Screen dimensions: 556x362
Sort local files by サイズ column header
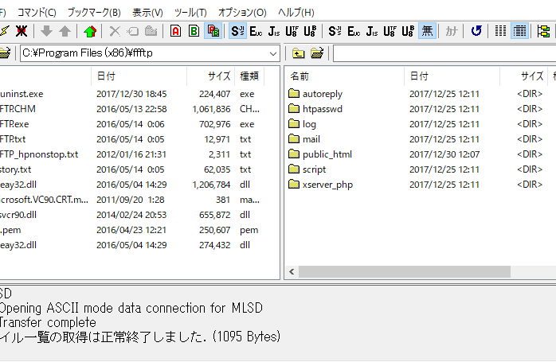click(x=219, y=76)
